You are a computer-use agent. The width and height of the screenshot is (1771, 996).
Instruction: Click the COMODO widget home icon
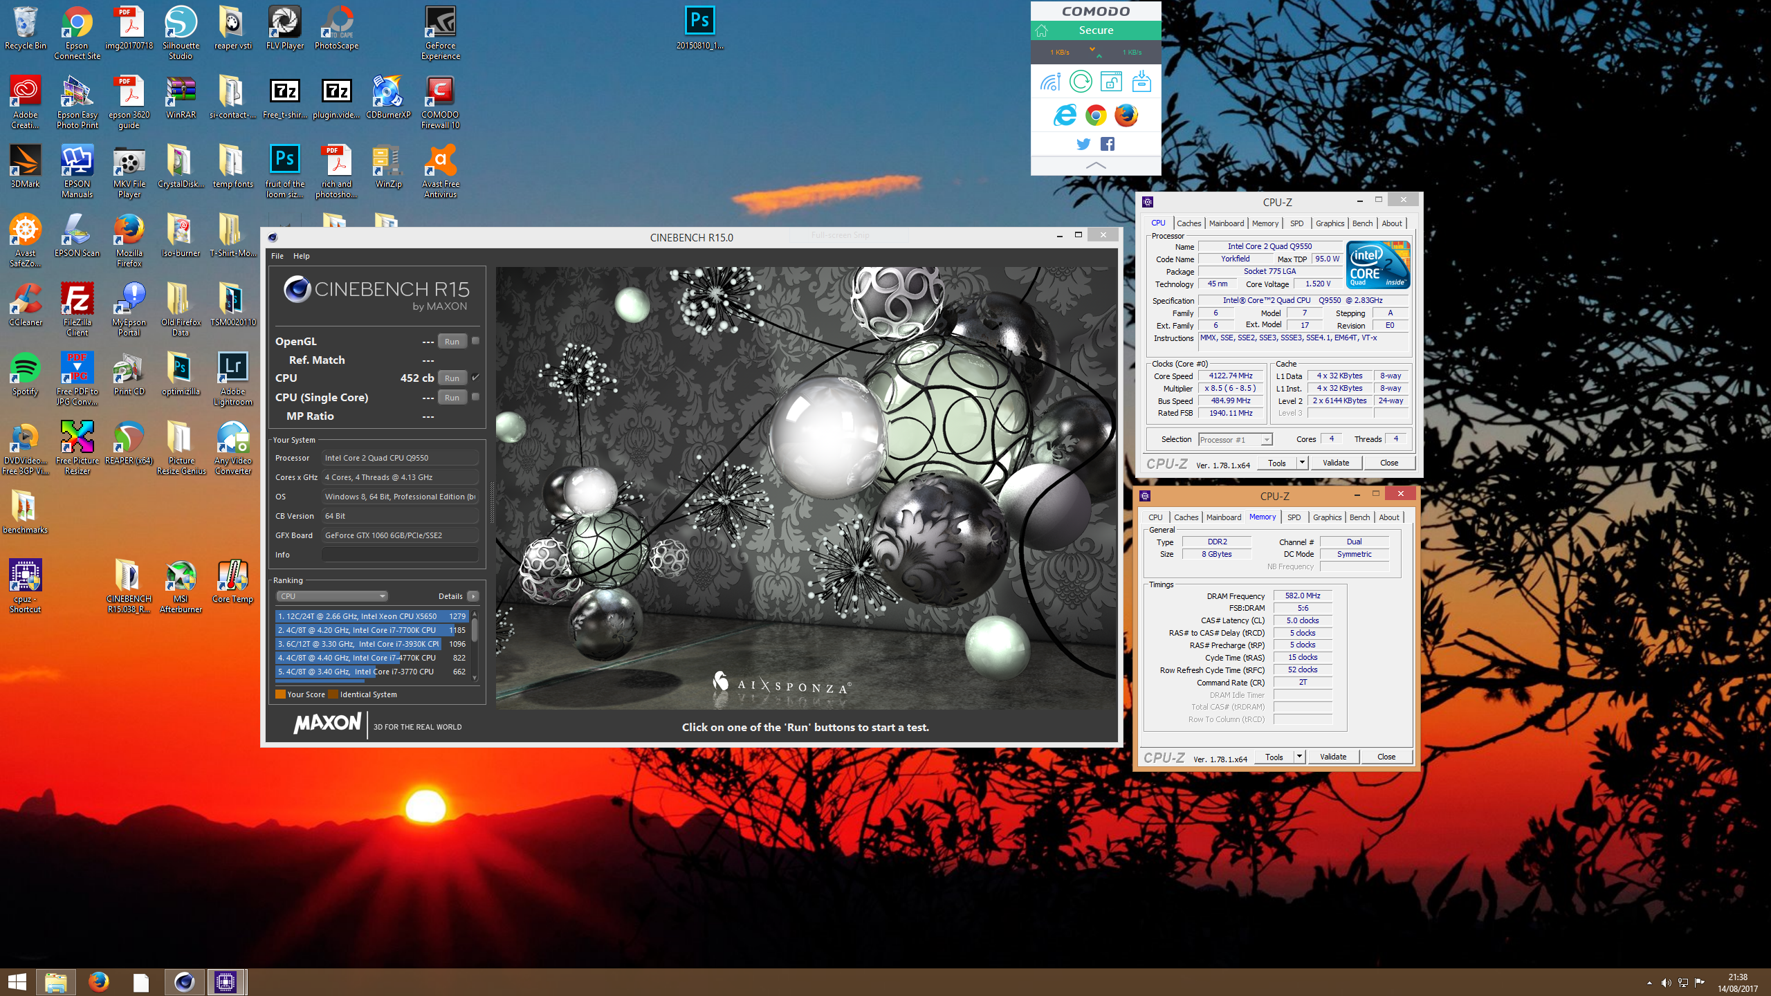[1042, 30]
